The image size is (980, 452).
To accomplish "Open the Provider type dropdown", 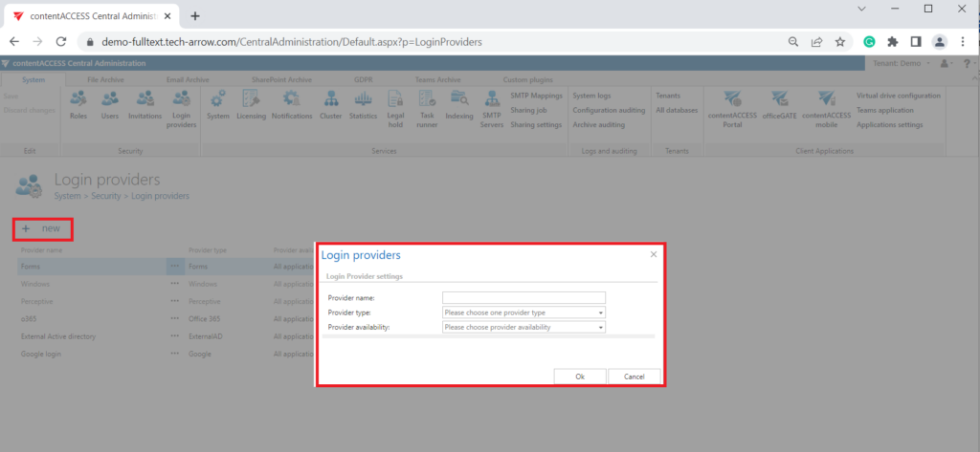I will click(523, 312).
